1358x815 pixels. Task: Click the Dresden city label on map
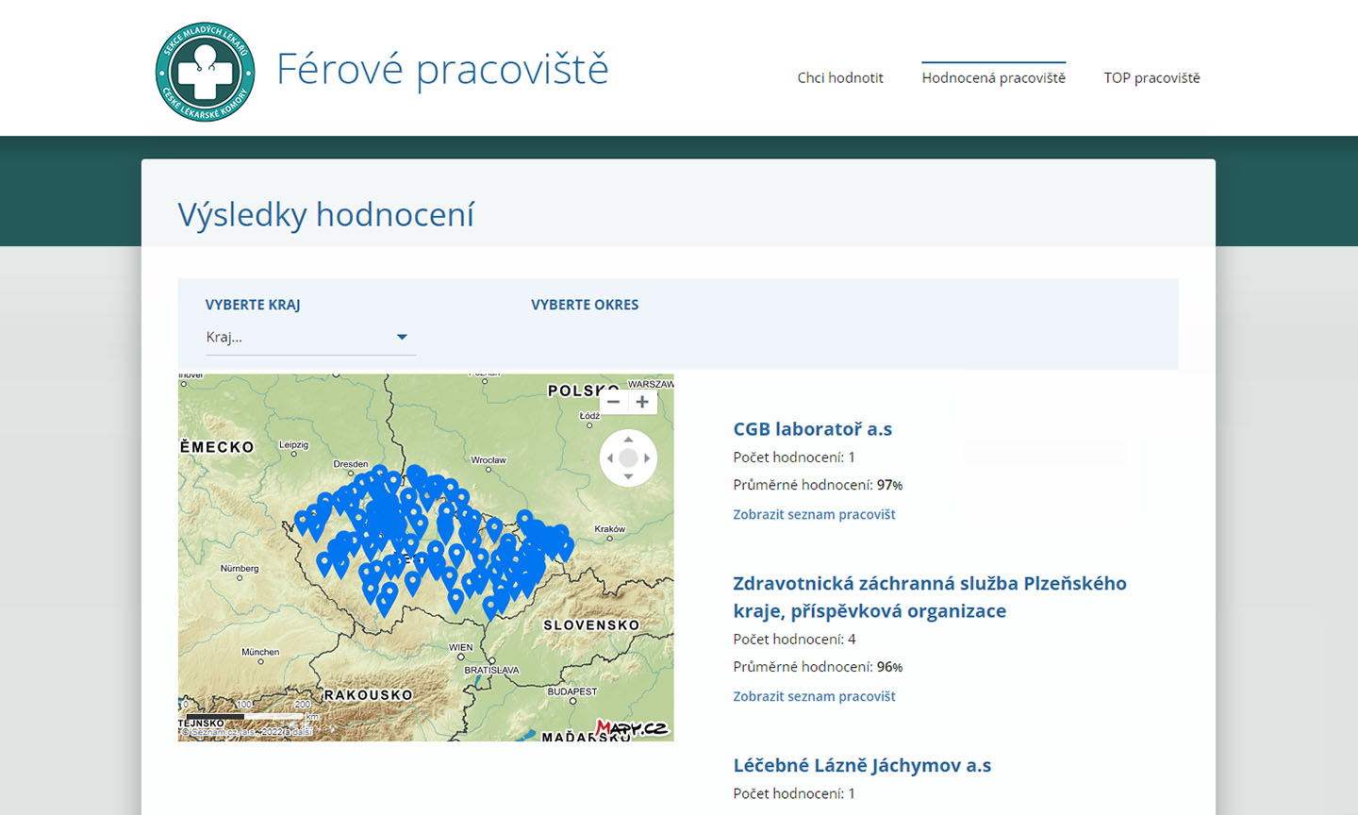click(x=351, y=464)
